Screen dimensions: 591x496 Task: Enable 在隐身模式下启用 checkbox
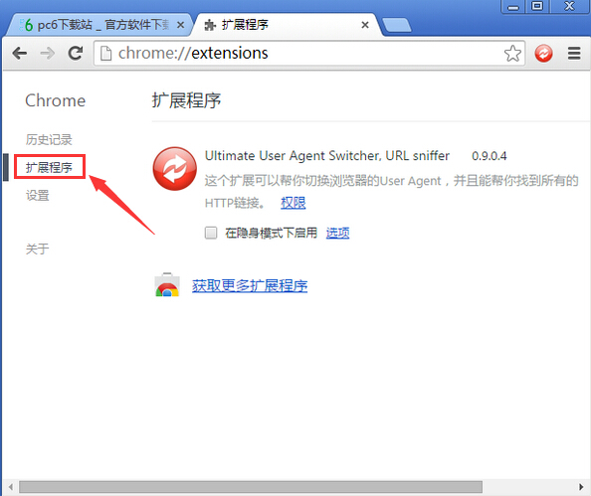211,233
